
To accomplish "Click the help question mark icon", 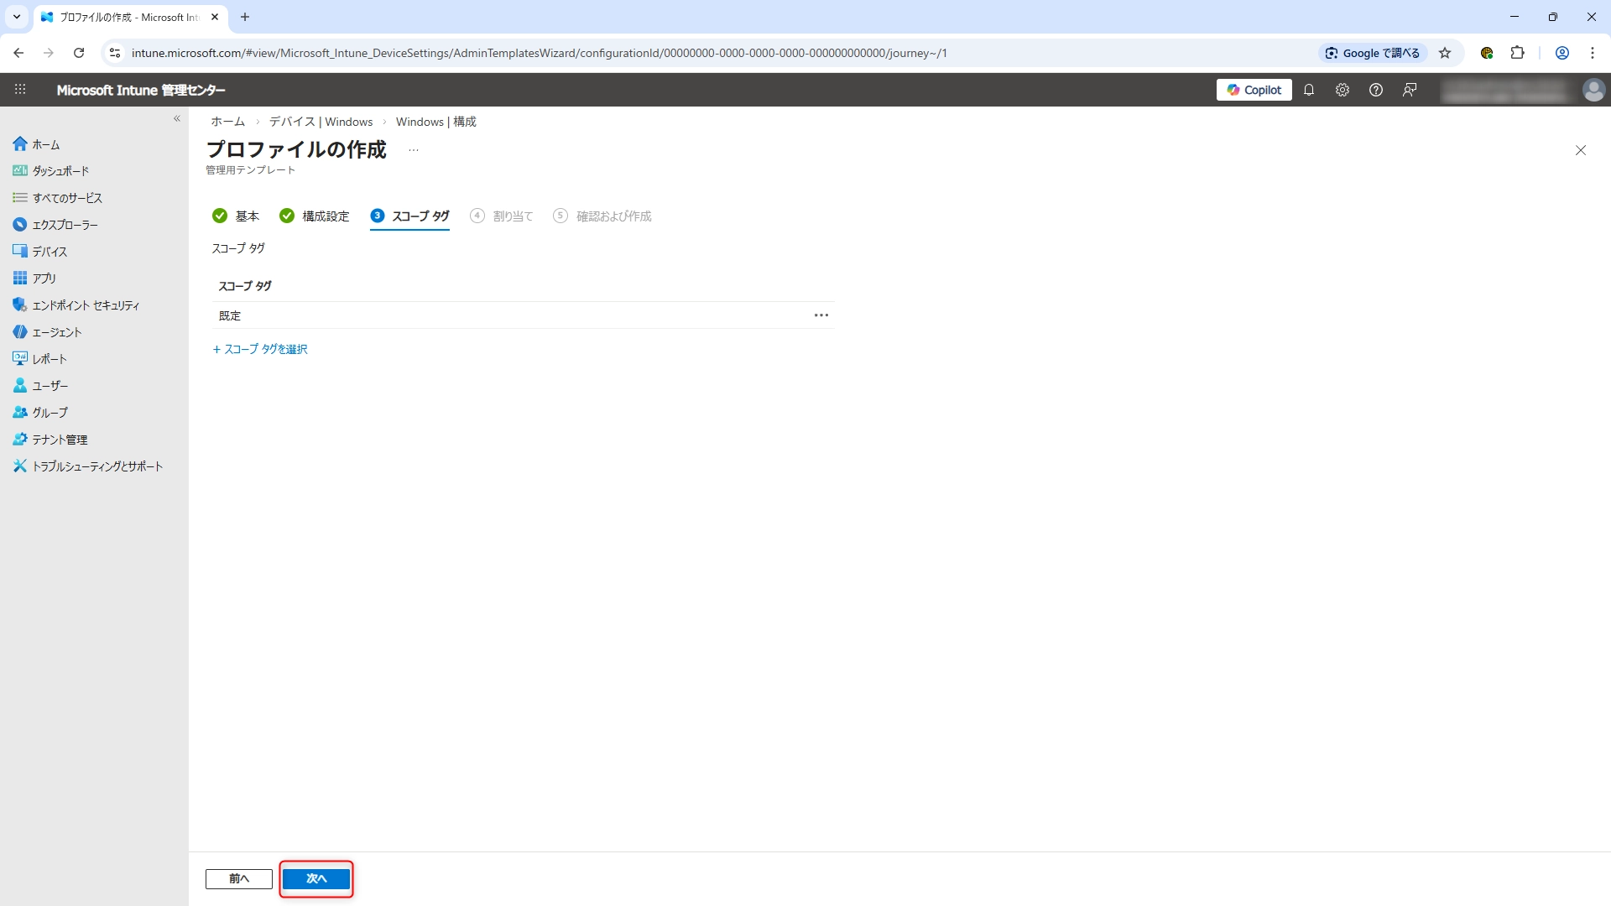I will [1375, 90].
